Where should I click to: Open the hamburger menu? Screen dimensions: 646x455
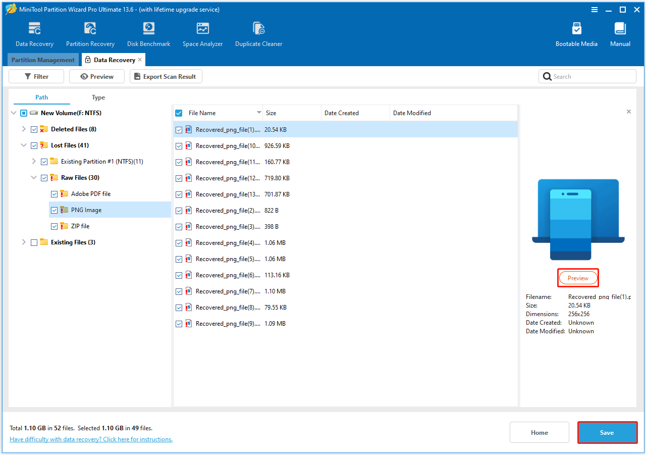point(595,9)
